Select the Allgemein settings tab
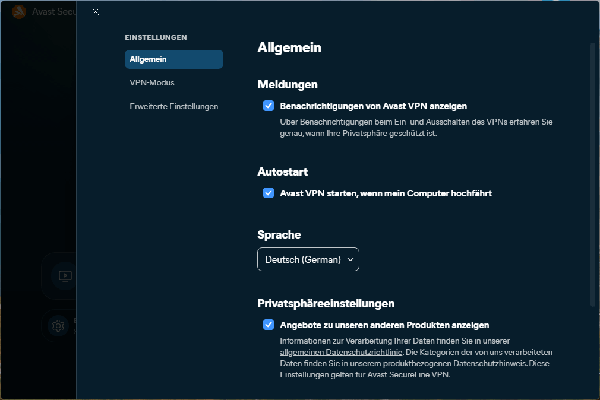Image resolution: width=600 pixels, height=400 pixels. point(173,59)
